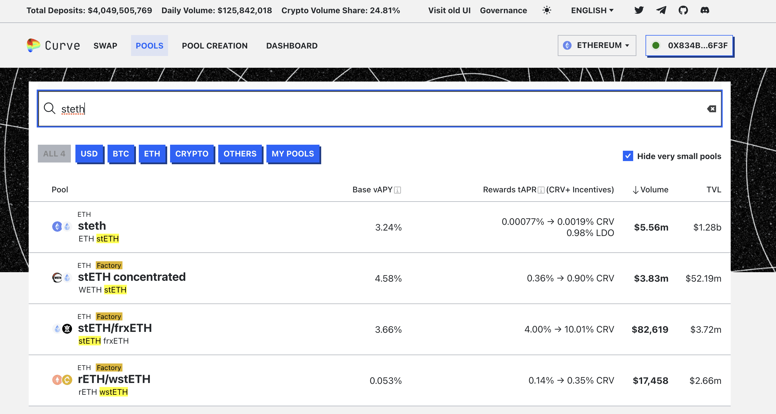Open the DASHBOARD tab
The image size is (776, 414).
tap(292, 46)
